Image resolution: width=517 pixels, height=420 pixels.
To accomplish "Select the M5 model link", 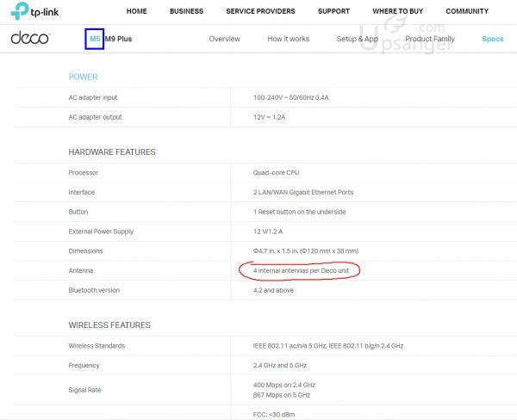I will tap(95, 39).
